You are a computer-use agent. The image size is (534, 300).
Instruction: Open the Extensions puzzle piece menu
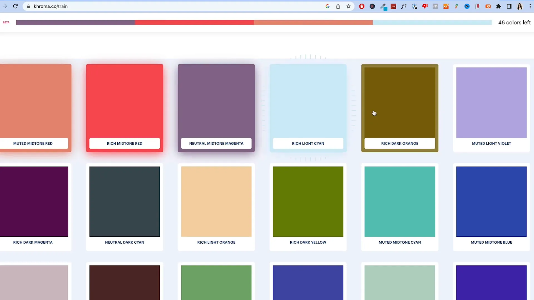point(498,6)
